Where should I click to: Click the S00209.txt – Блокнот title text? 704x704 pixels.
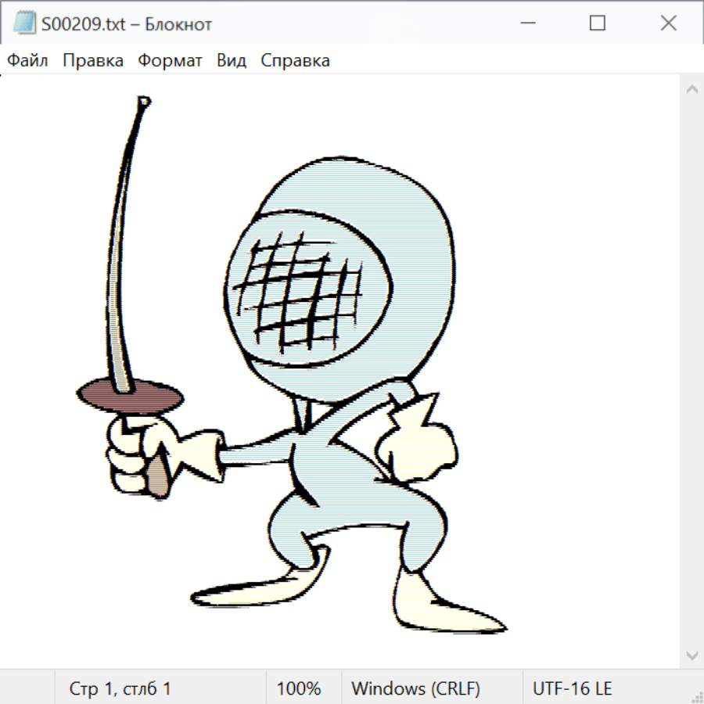coord(127,24)
